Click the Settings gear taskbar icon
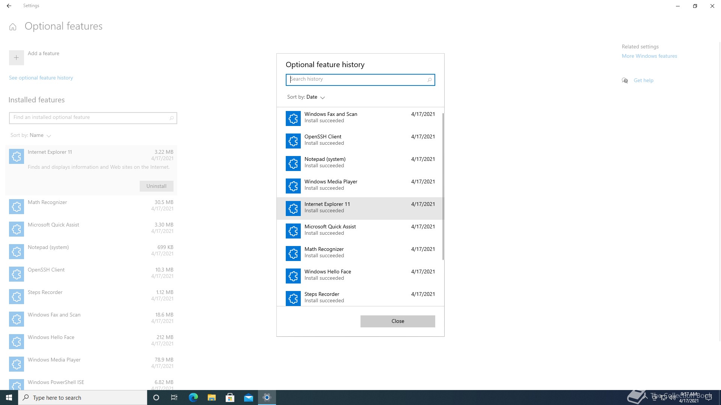 point(267,397)
